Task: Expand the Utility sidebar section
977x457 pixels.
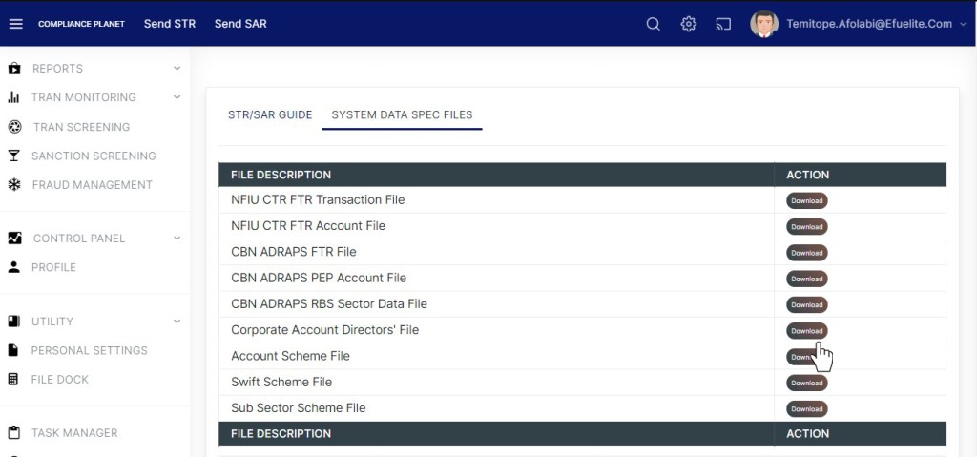Action: pos(177,322)
